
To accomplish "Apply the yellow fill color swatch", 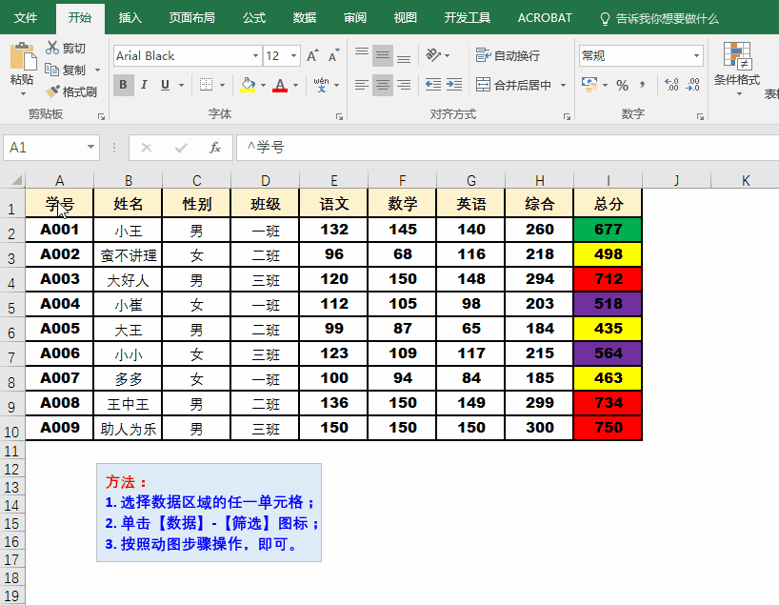I will (248, 86).
